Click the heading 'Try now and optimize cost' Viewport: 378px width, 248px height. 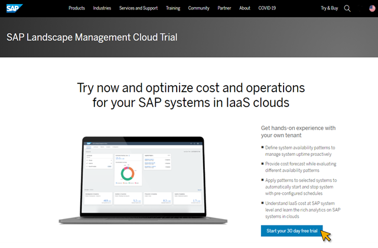[x=191, y=95]
